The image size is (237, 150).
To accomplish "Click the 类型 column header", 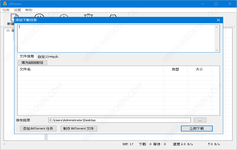I will click(x=175, y=69).
